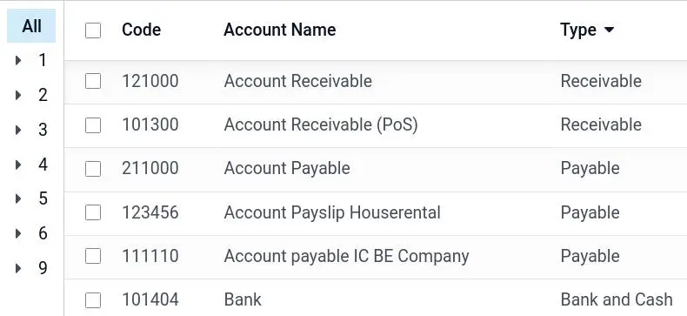Sort by the Type column arrow
Image resolution: width=687 pixels, height=316 pixels.
[609, 30]
